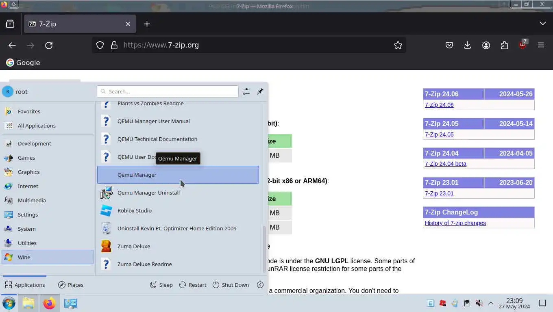This screenshot has height=312, width=553.
Task: Open the 7-Zip 24.04 beta link
Action: tap(446, 164)
